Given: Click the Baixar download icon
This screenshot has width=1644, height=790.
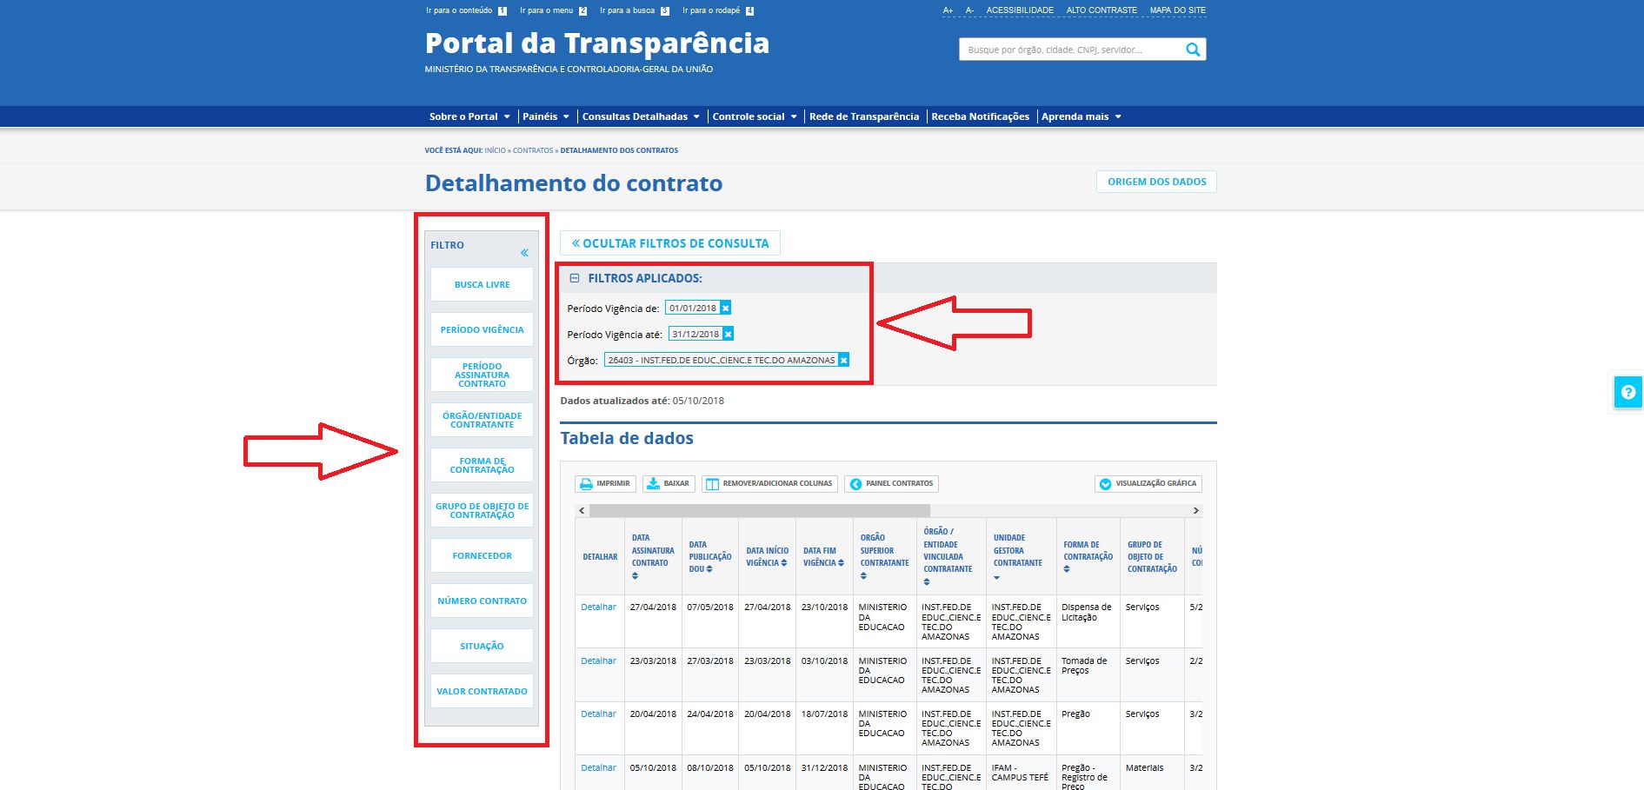Looking at the screenshot, I should 654,484.
